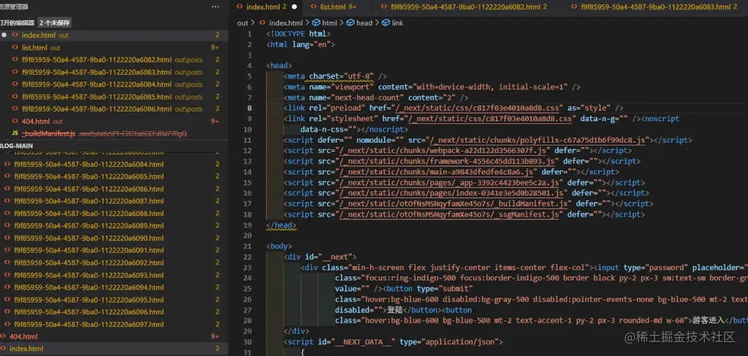Switch to the index.html editor tab

coord(263,7)
